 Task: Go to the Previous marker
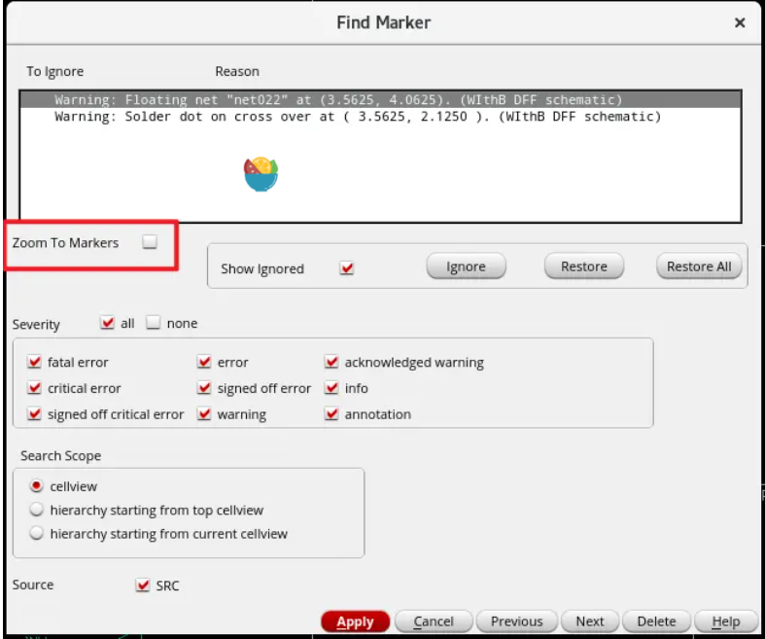click(x=517, y=621)
